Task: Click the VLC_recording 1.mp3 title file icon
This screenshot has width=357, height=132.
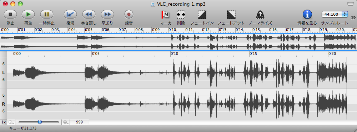Action: (153, 4)
